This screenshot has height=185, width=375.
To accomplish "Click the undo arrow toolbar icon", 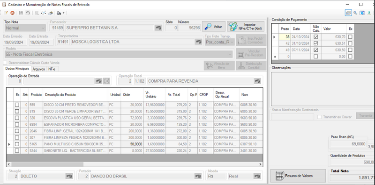I will pos(28,13).
